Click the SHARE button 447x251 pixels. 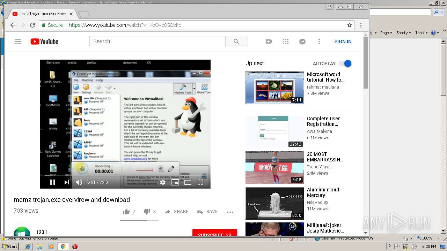(176, 212)
